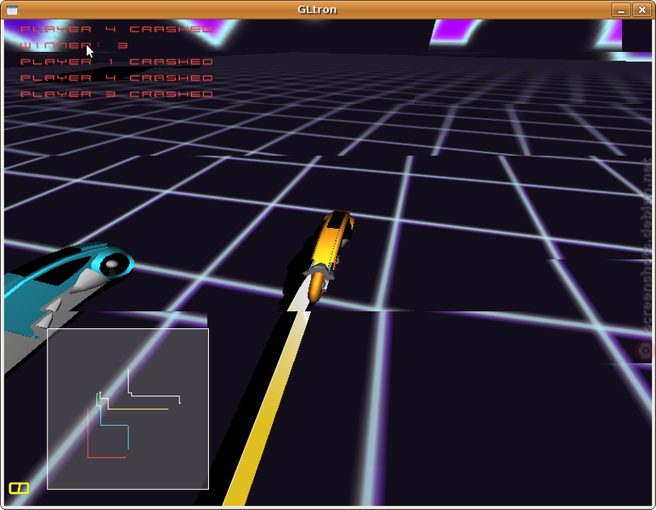The image size is (656, 510).
Task: Click the 'PLAYER 3 CRASHED' message
Action: tap(116, 94)
